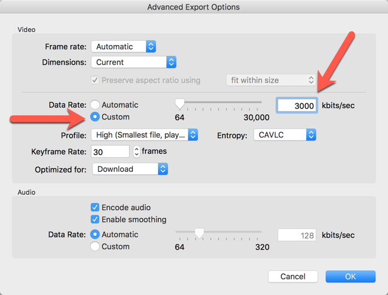Click the Keyframe Rate field

(x=110, y=151)
